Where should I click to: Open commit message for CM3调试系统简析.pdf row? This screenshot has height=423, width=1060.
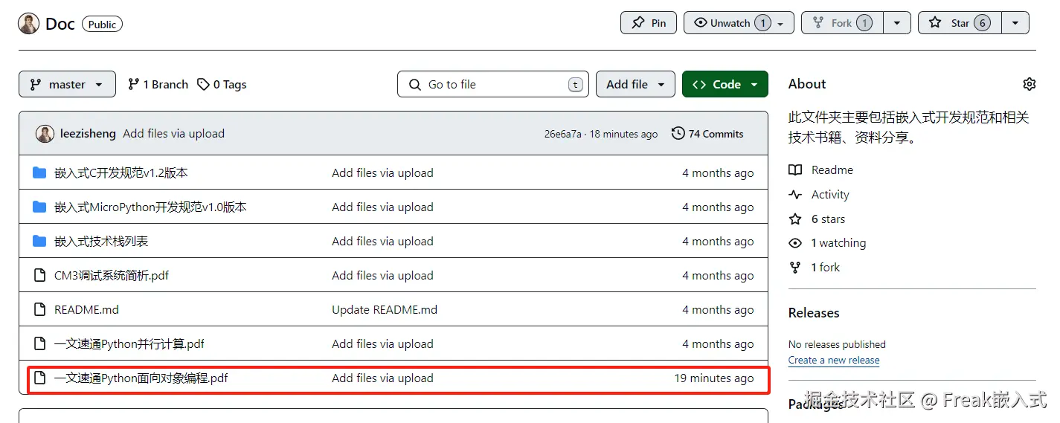tap(382, 276)
